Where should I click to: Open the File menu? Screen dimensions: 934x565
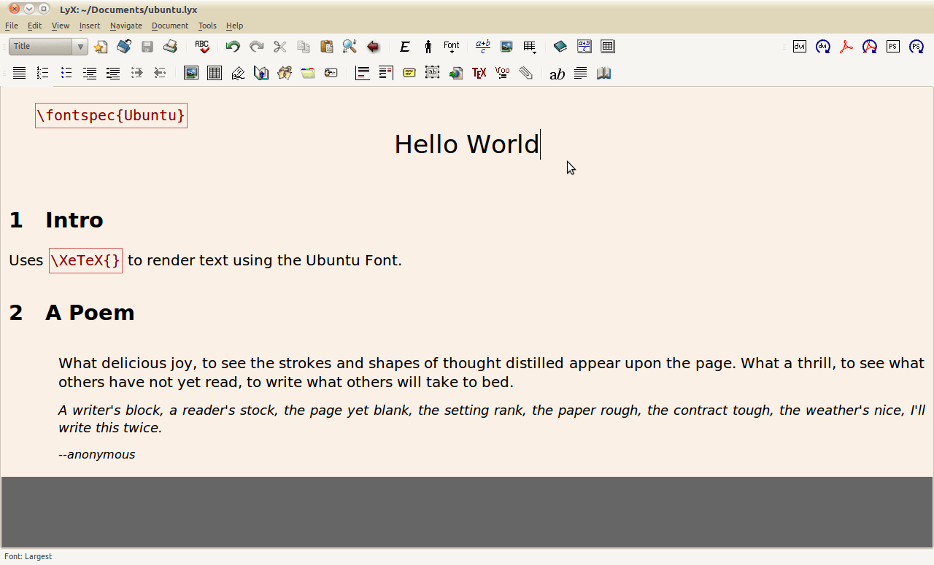tap(12, 26)
